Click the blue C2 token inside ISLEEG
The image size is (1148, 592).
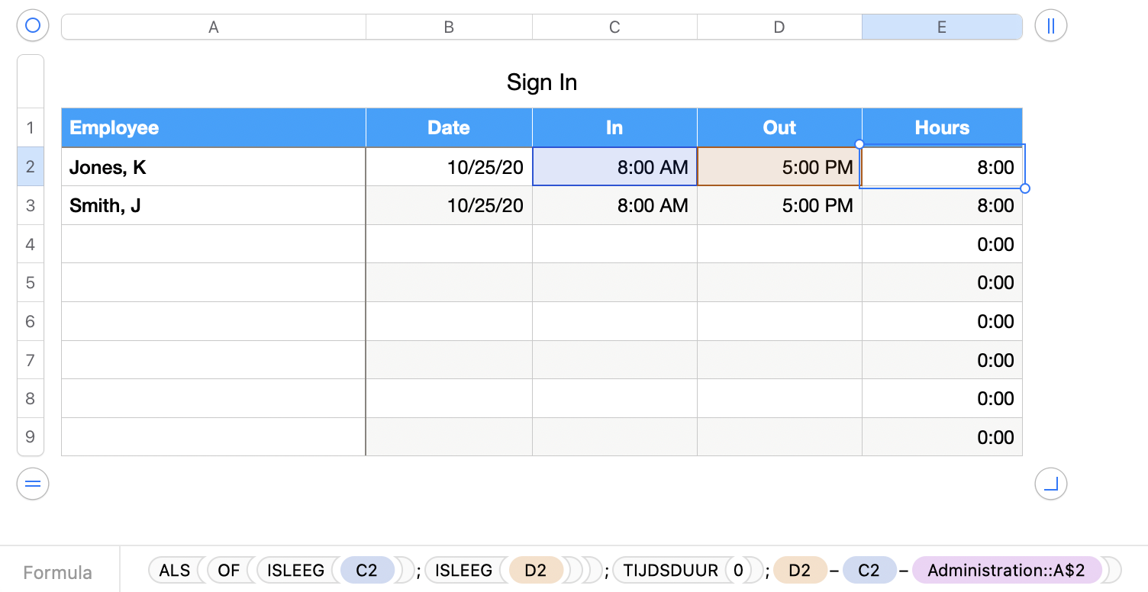click(x=366, y=571)
